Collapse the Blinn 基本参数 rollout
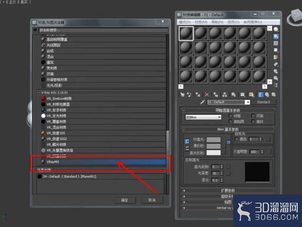The image size is (302, 227). 228,130
